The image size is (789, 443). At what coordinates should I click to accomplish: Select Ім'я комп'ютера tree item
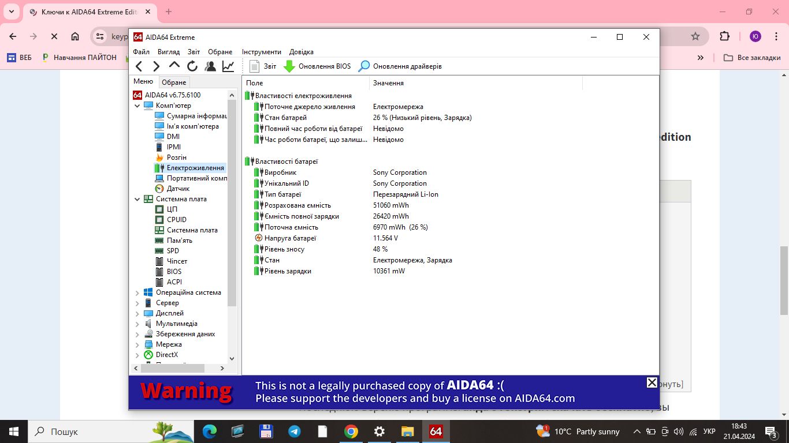pyautogui.click(x=187, y=126)
